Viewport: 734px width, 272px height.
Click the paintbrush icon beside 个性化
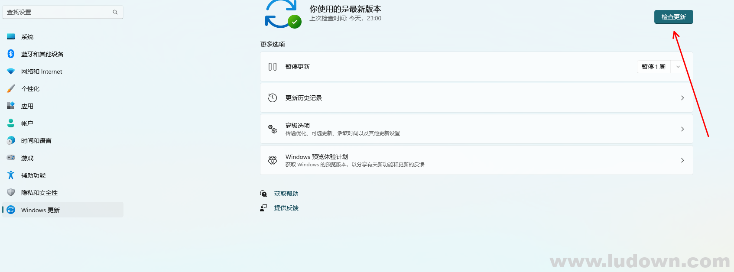pos(11,88)
